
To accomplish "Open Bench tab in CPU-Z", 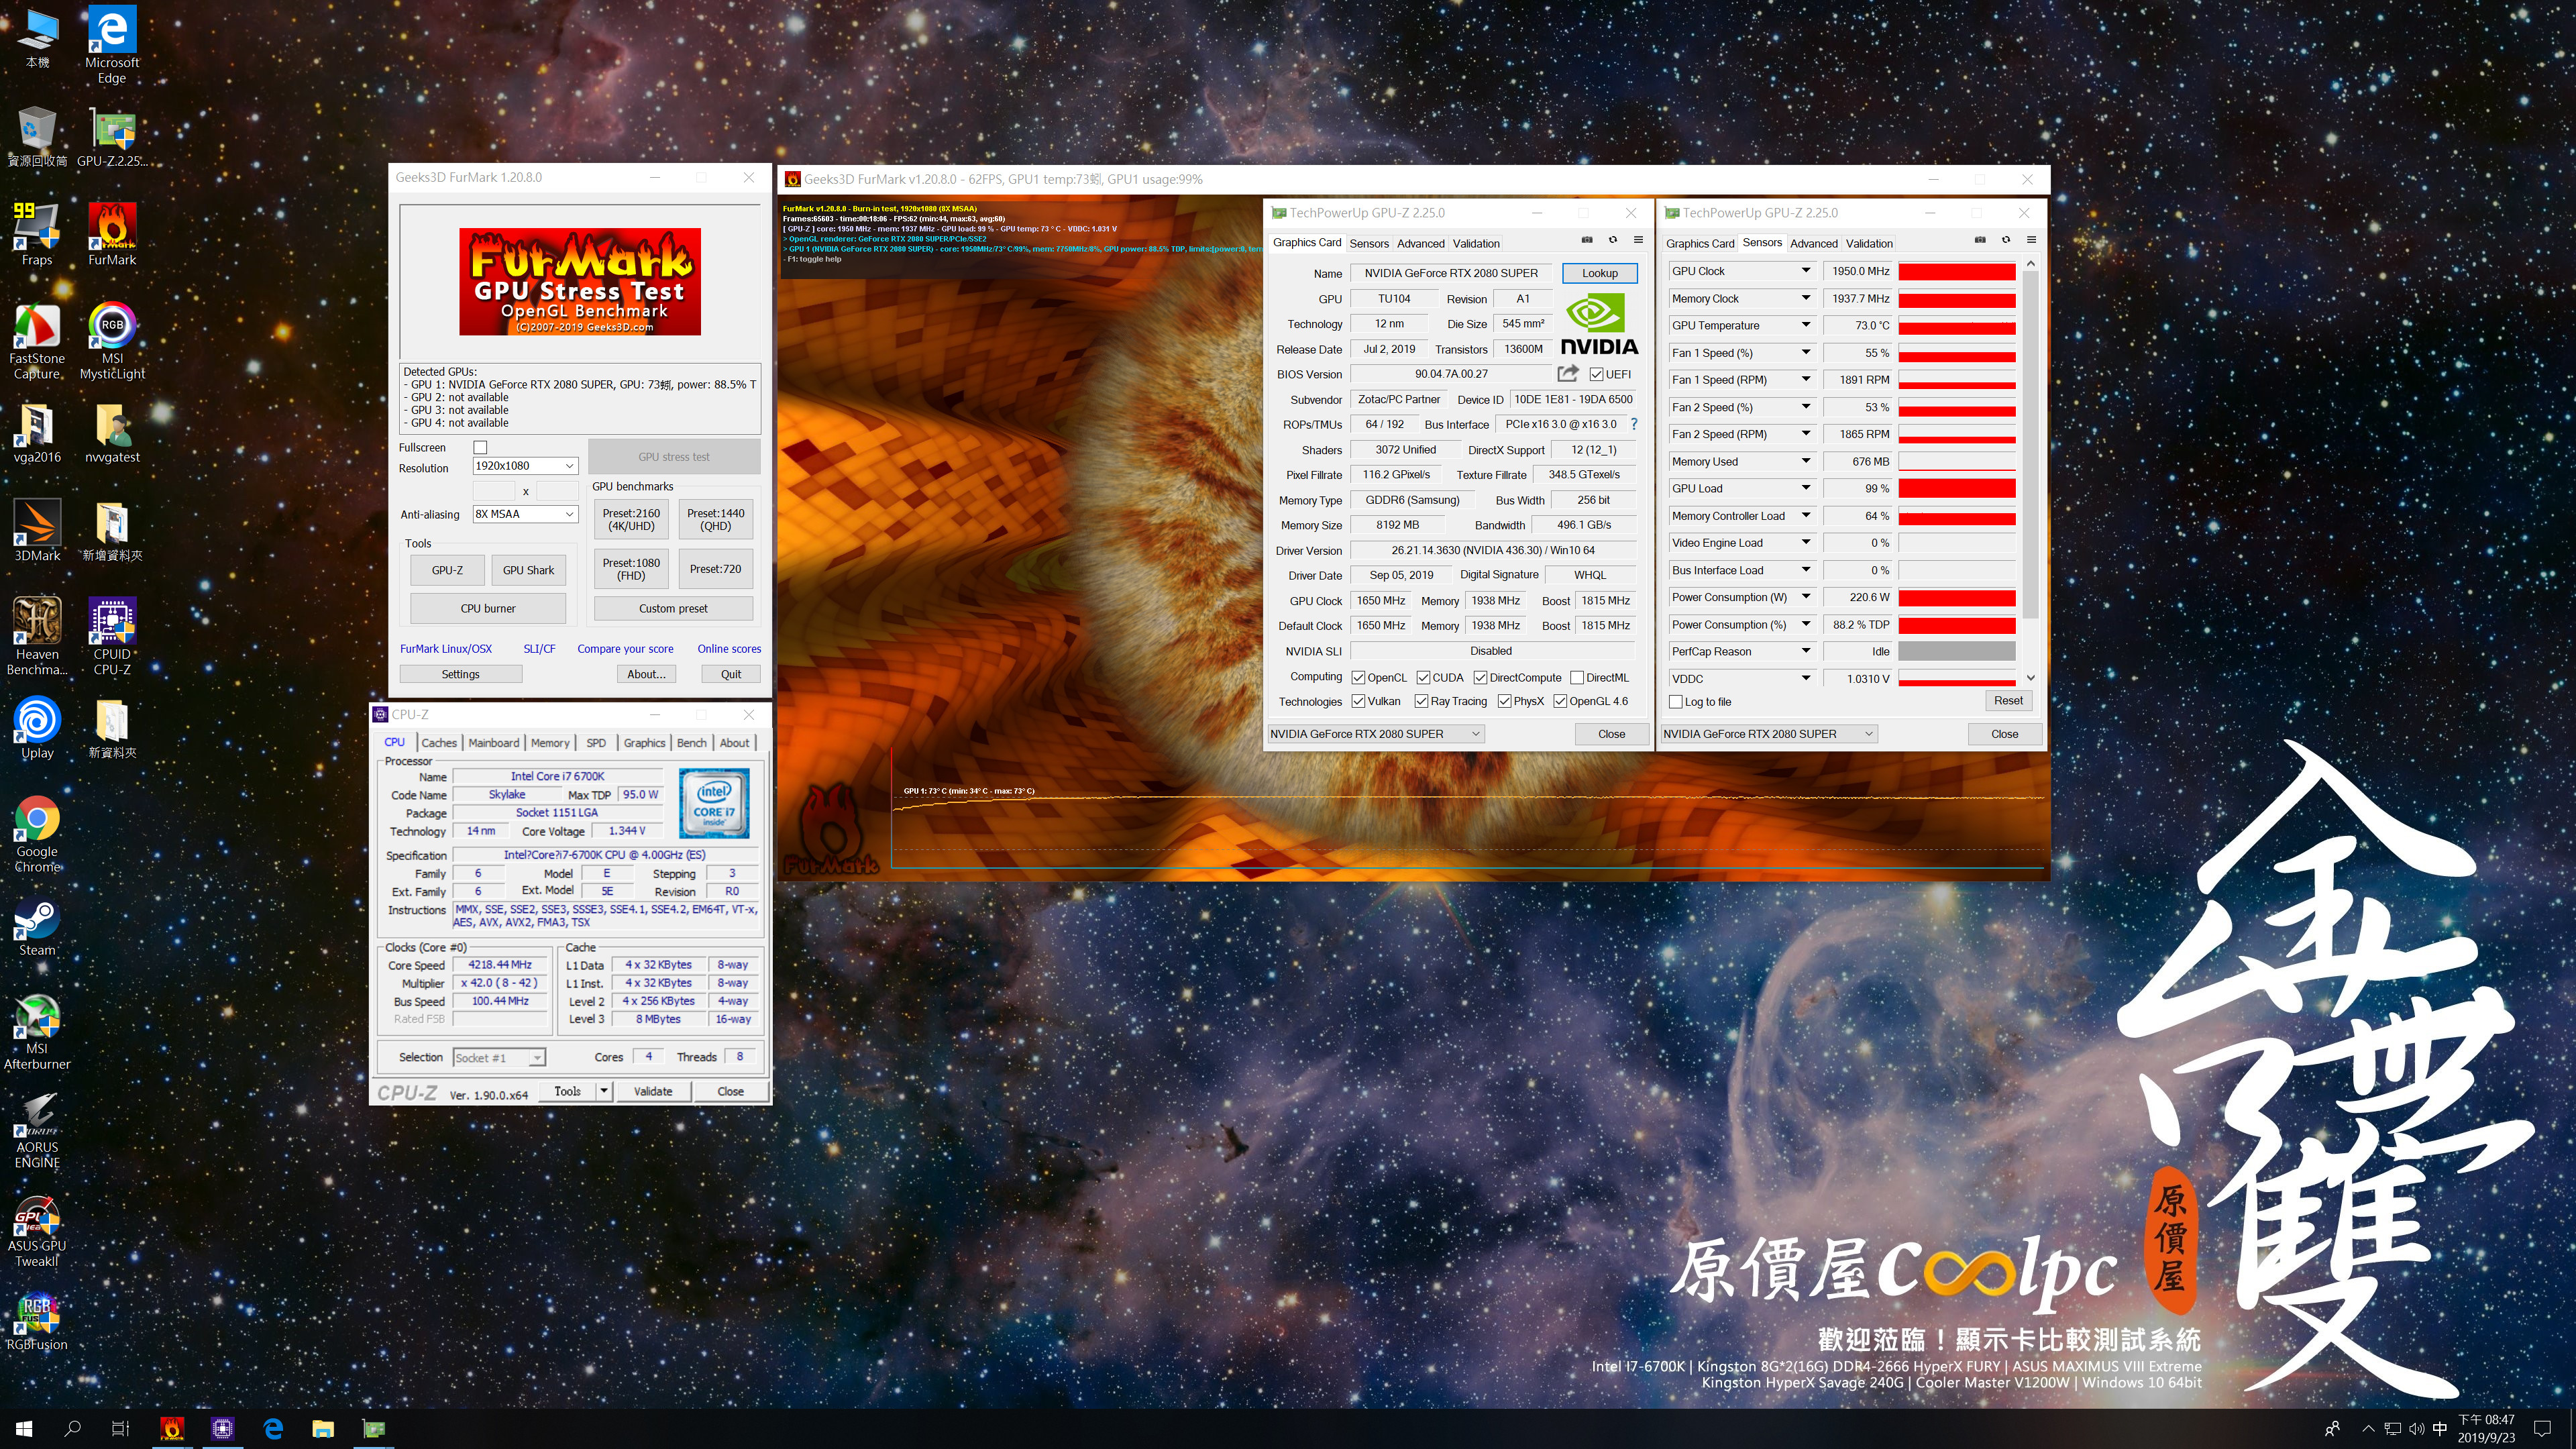I will [691, 742].
